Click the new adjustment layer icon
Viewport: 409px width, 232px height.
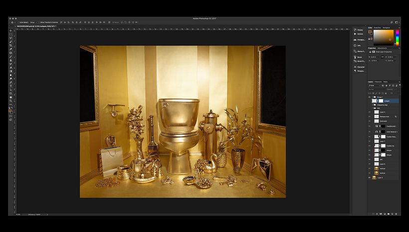click(385, 214)
